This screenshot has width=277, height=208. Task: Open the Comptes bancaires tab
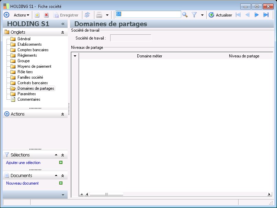tap(33, 50)
